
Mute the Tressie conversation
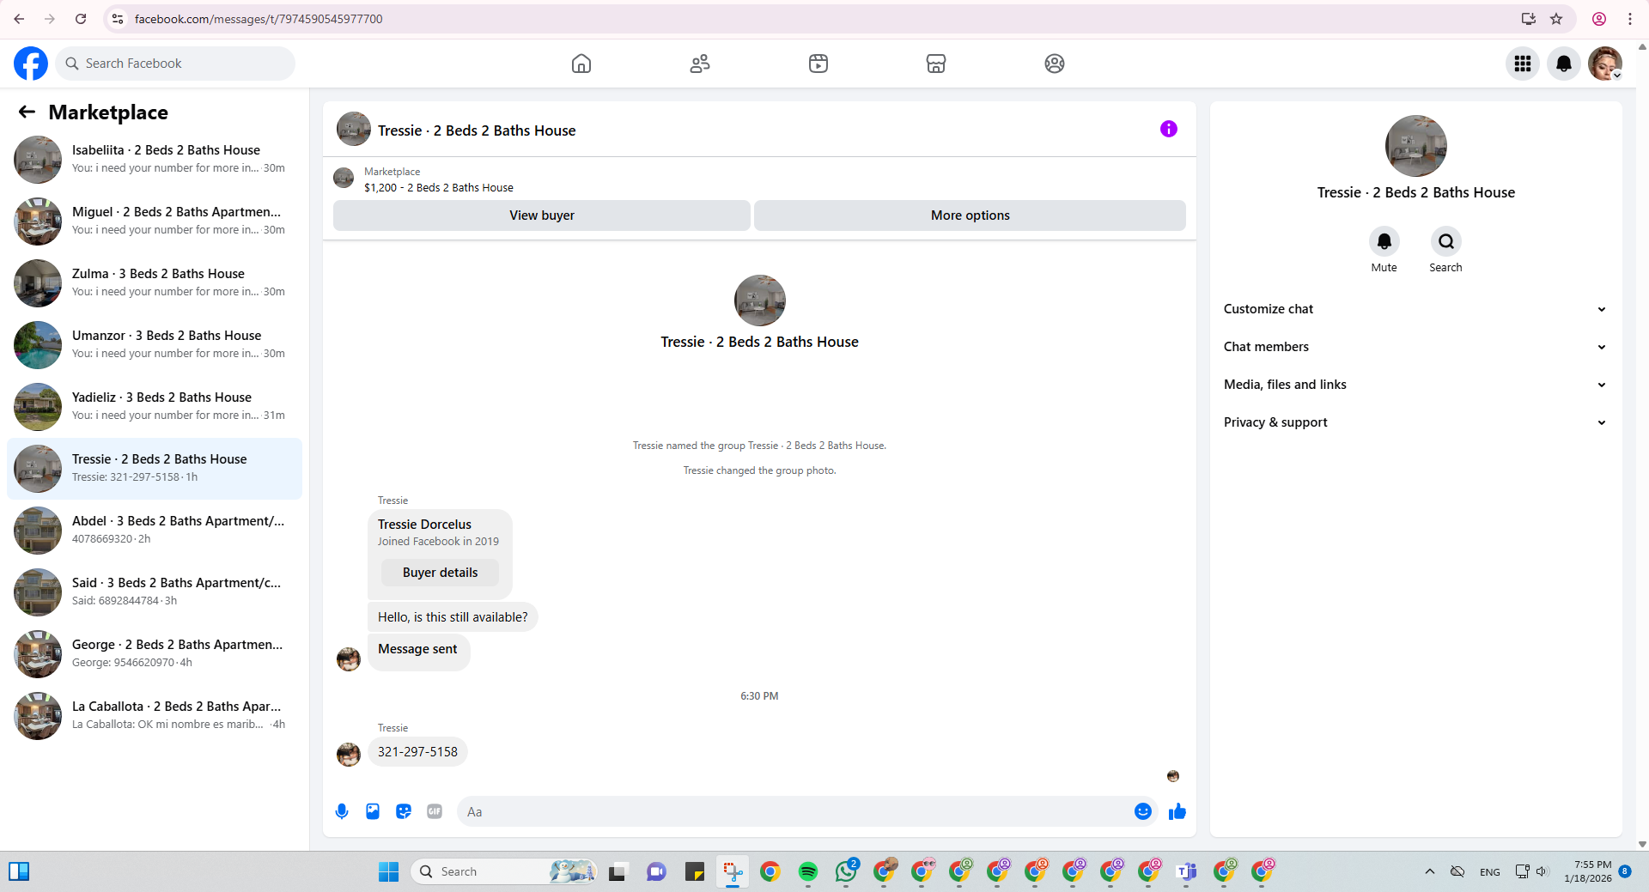coord(1384,241)
